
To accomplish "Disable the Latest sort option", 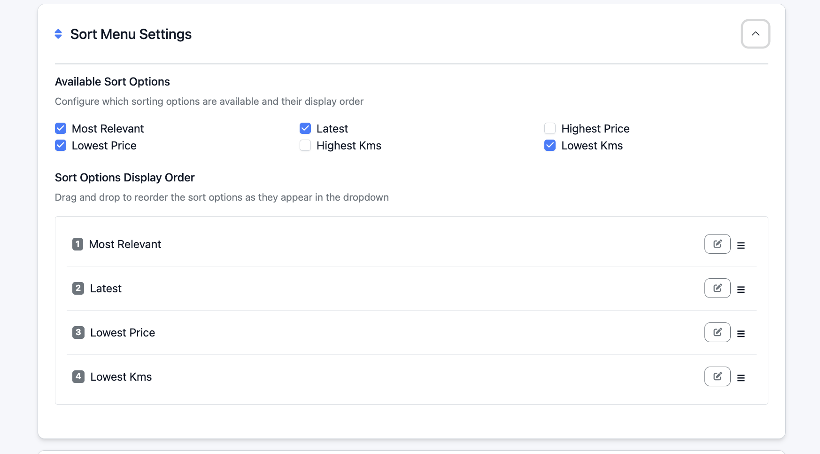I will coord(305,128).
